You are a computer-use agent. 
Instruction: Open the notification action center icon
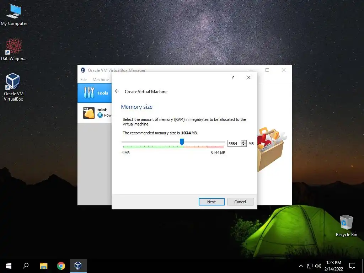point(352,266)
